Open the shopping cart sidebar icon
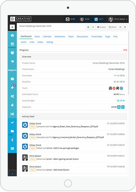The height and width of the screenshot is (192, 136). pos(12,61)
